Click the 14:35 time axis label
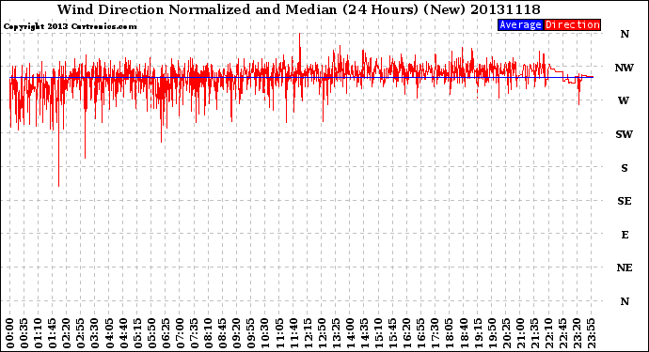 tap(364, 333)
